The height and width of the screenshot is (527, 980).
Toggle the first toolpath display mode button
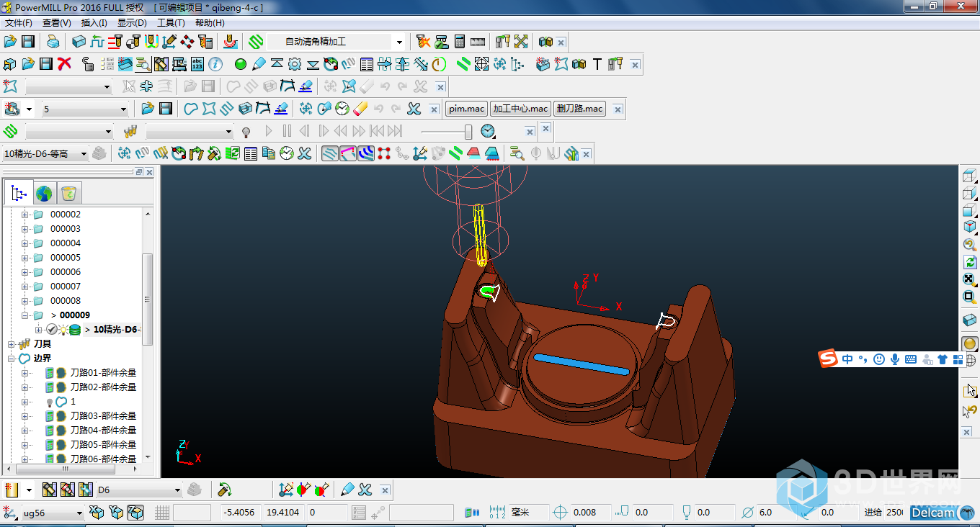click(x=330, y=153)
